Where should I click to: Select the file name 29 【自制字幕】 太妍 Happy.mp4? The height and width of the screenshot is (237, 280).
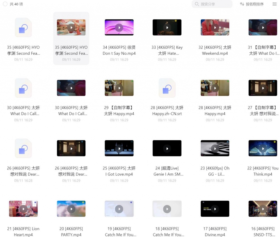(x=119, y=111)
